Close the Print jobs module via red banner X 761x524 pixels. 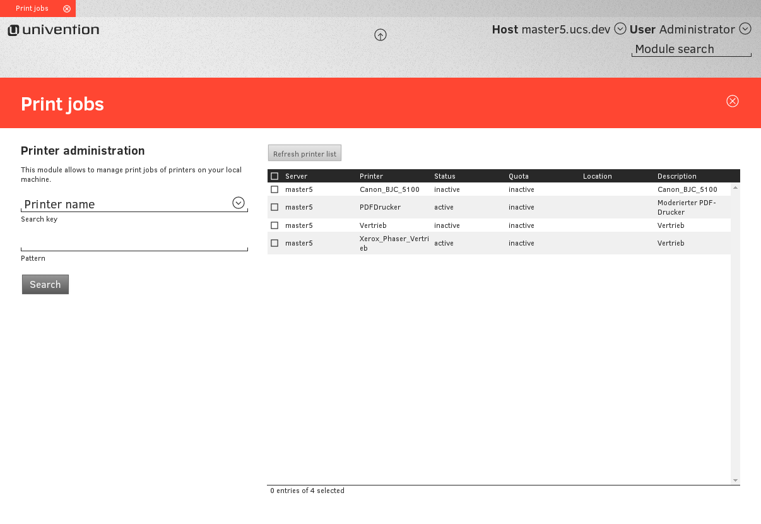[x=732, y=101]
